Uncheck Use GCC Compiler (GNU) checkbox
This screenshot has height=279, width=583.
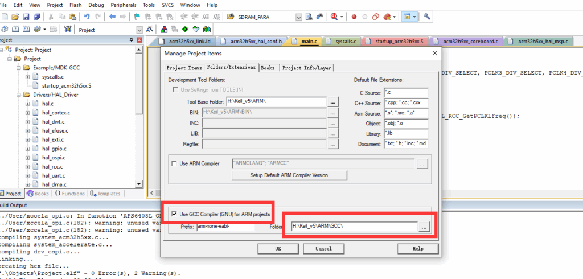tap(174, 214)
